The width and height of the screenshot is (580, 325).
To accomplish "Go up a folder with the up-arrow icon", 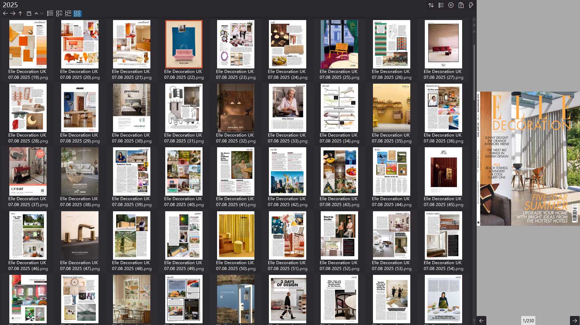I will (x=20, y=13).
